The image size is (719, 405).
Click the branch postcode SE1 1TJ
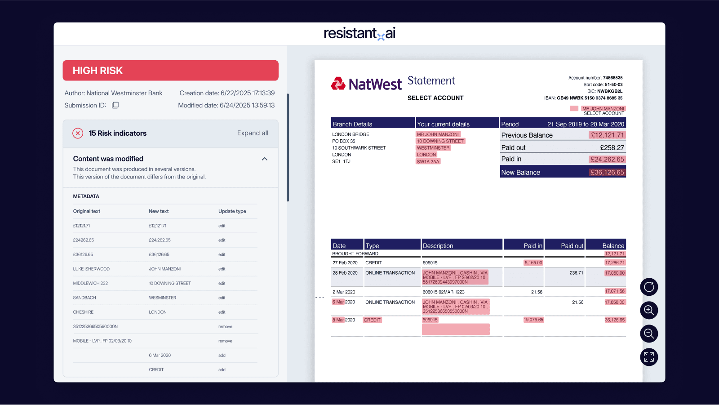click(342, 161)
